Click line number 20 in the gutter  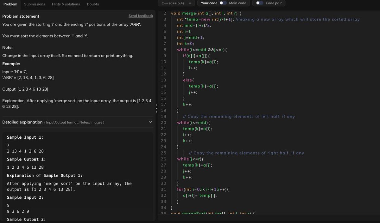[163, 123]
